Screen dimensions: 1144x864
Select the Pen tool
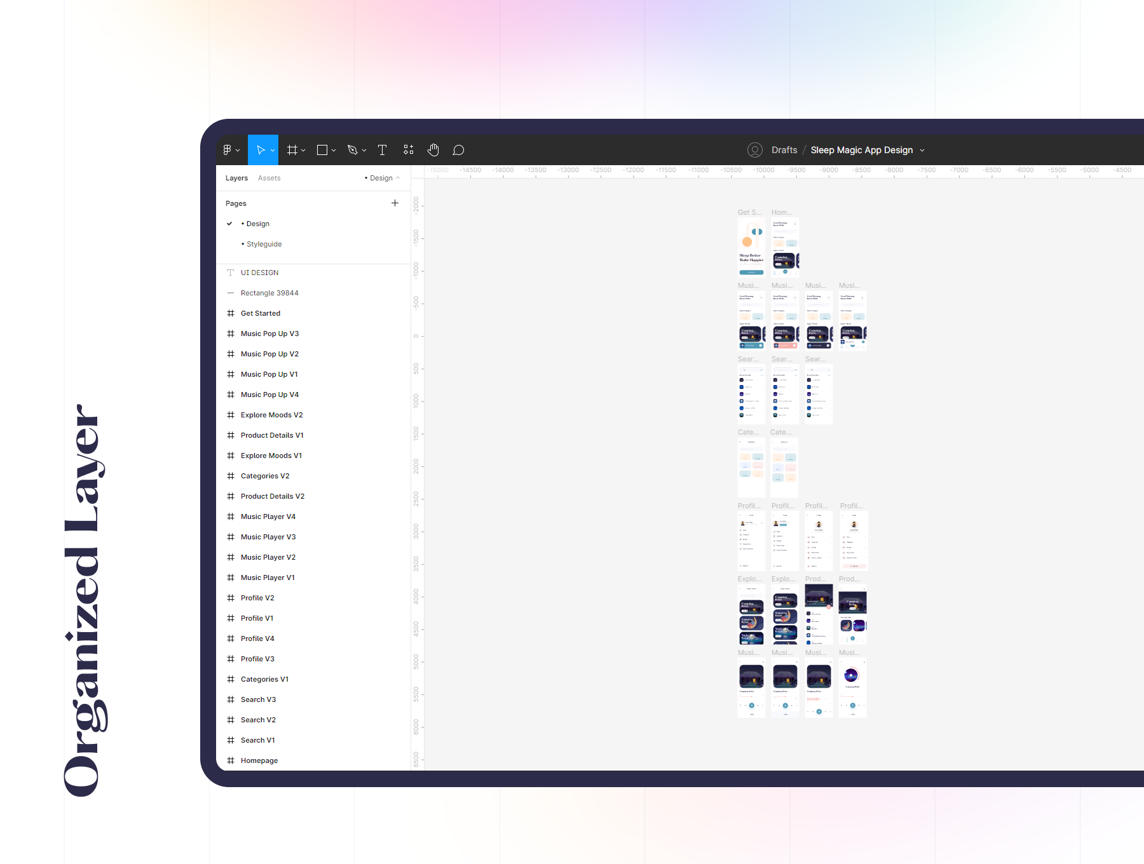point(353,150)
